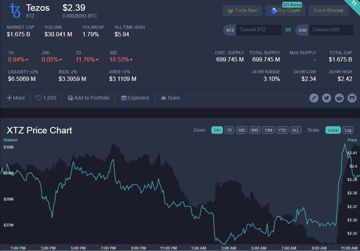Focus the Convert XTZ input field

(x=258, y=30)
